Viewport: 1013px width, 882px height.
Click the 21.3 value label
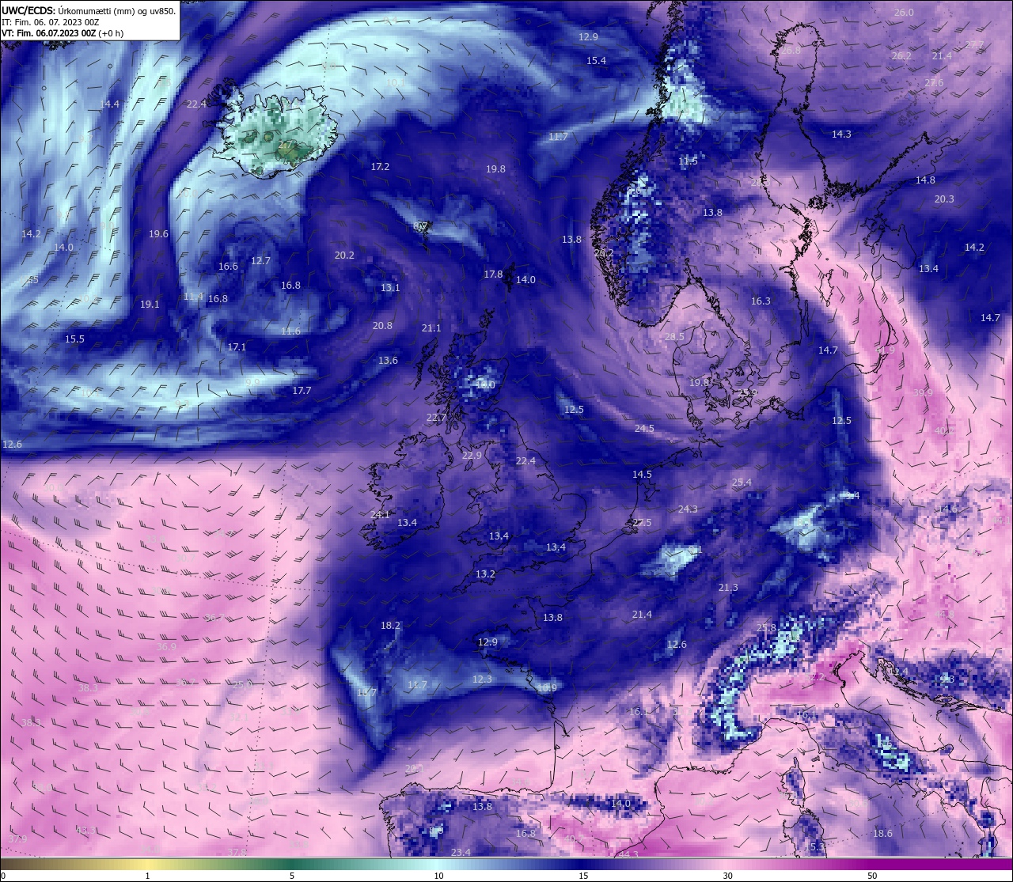(x=728, y=588)
